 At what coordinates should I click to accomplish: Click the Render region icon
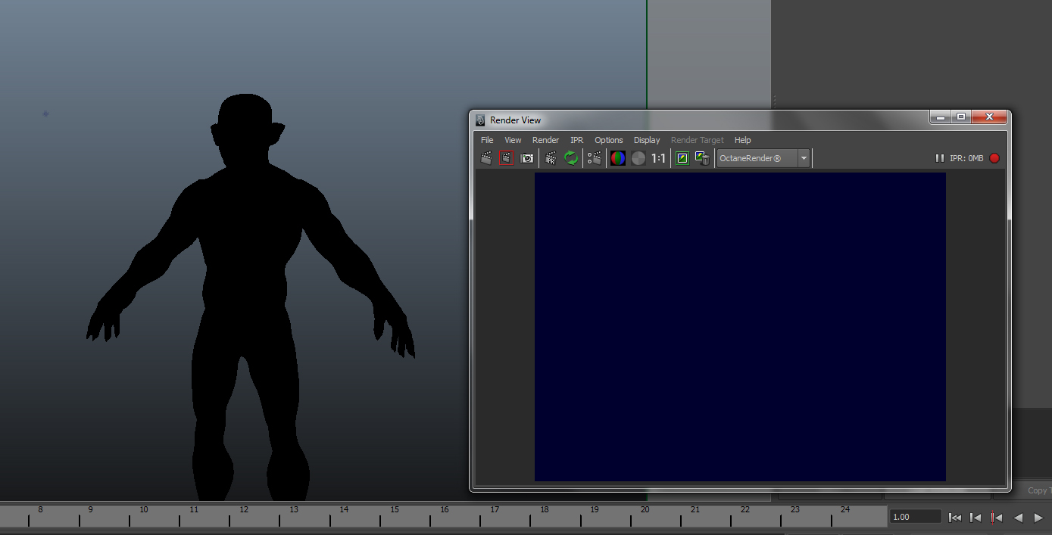pyautogui.click(x=507, y=158)
